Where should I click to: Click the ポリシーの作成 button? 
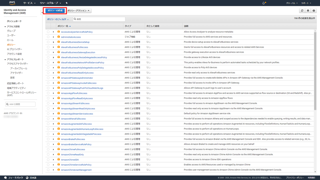(x=55, y=10)
